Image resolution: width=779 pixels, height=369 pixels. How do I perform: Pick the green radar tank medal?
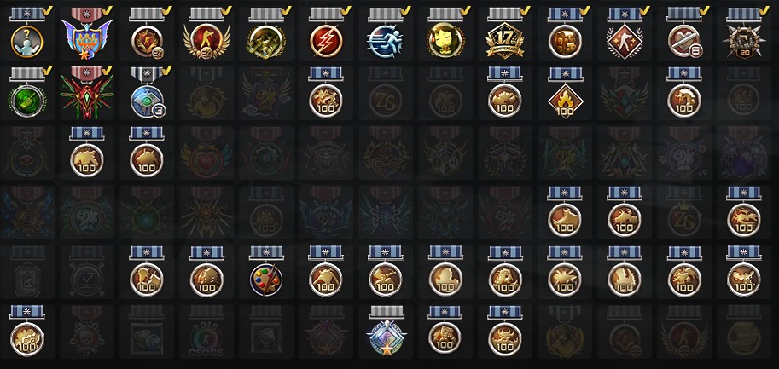pyautogui.click(x=27, y=93)
